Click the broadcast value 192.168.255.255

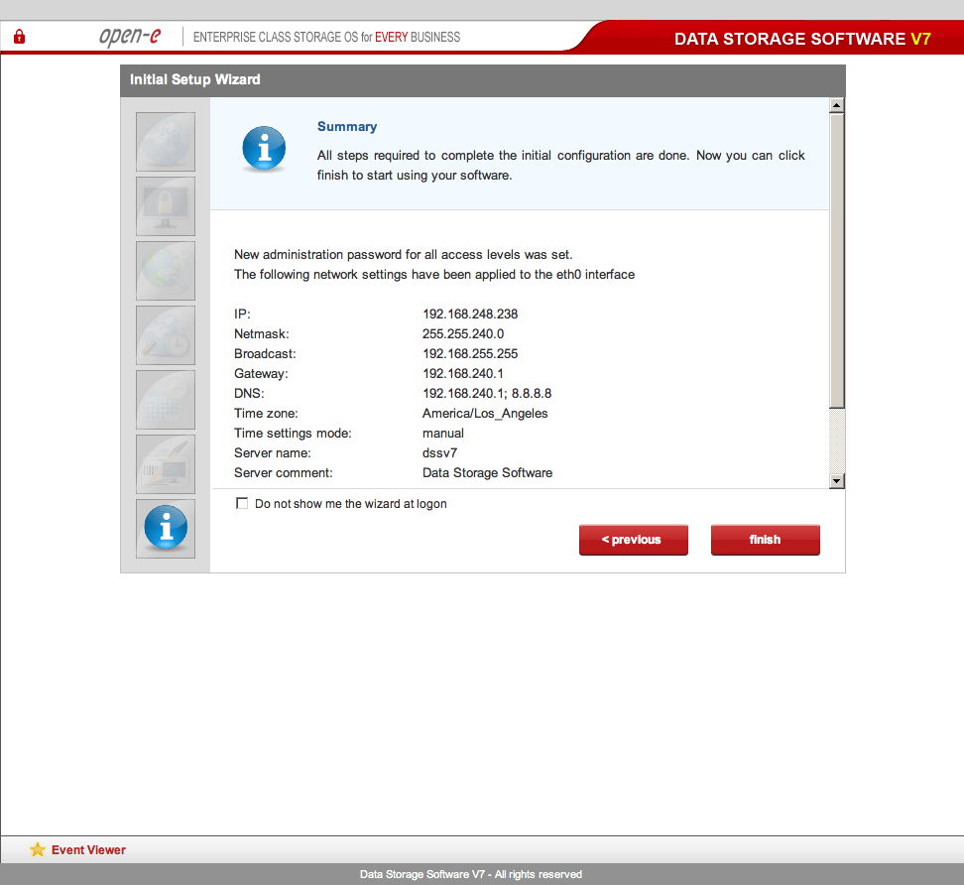[470, 353]
